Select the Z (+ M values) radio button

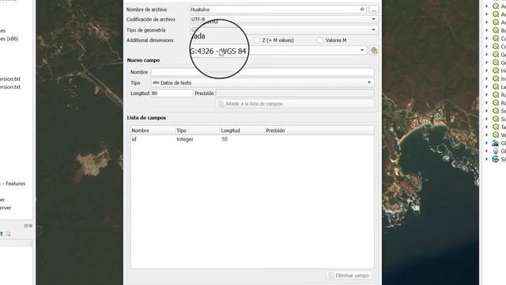pos(257,40)
